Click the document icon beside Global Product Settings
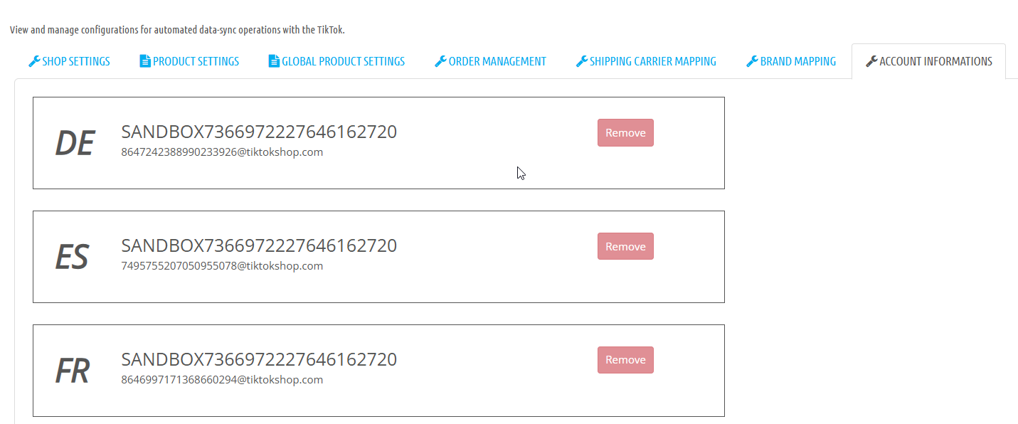Viewport: 1018px width, 424px height. tap(274, 61)
